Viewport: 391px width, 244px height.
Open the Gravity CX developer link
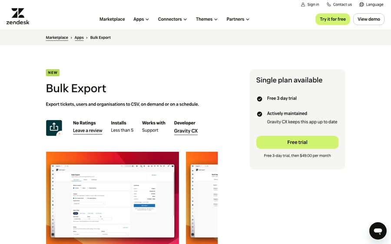[186, 131]
